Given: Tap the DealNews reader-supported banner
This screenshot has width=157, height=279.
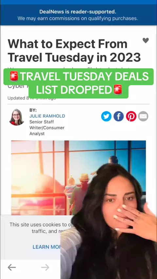Looking at the screenshot, I should point(78,15).
